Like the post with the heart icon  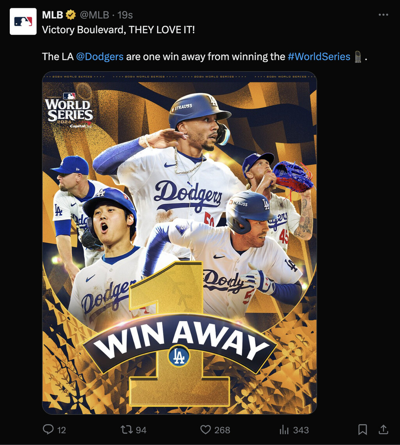coord(205,429)
